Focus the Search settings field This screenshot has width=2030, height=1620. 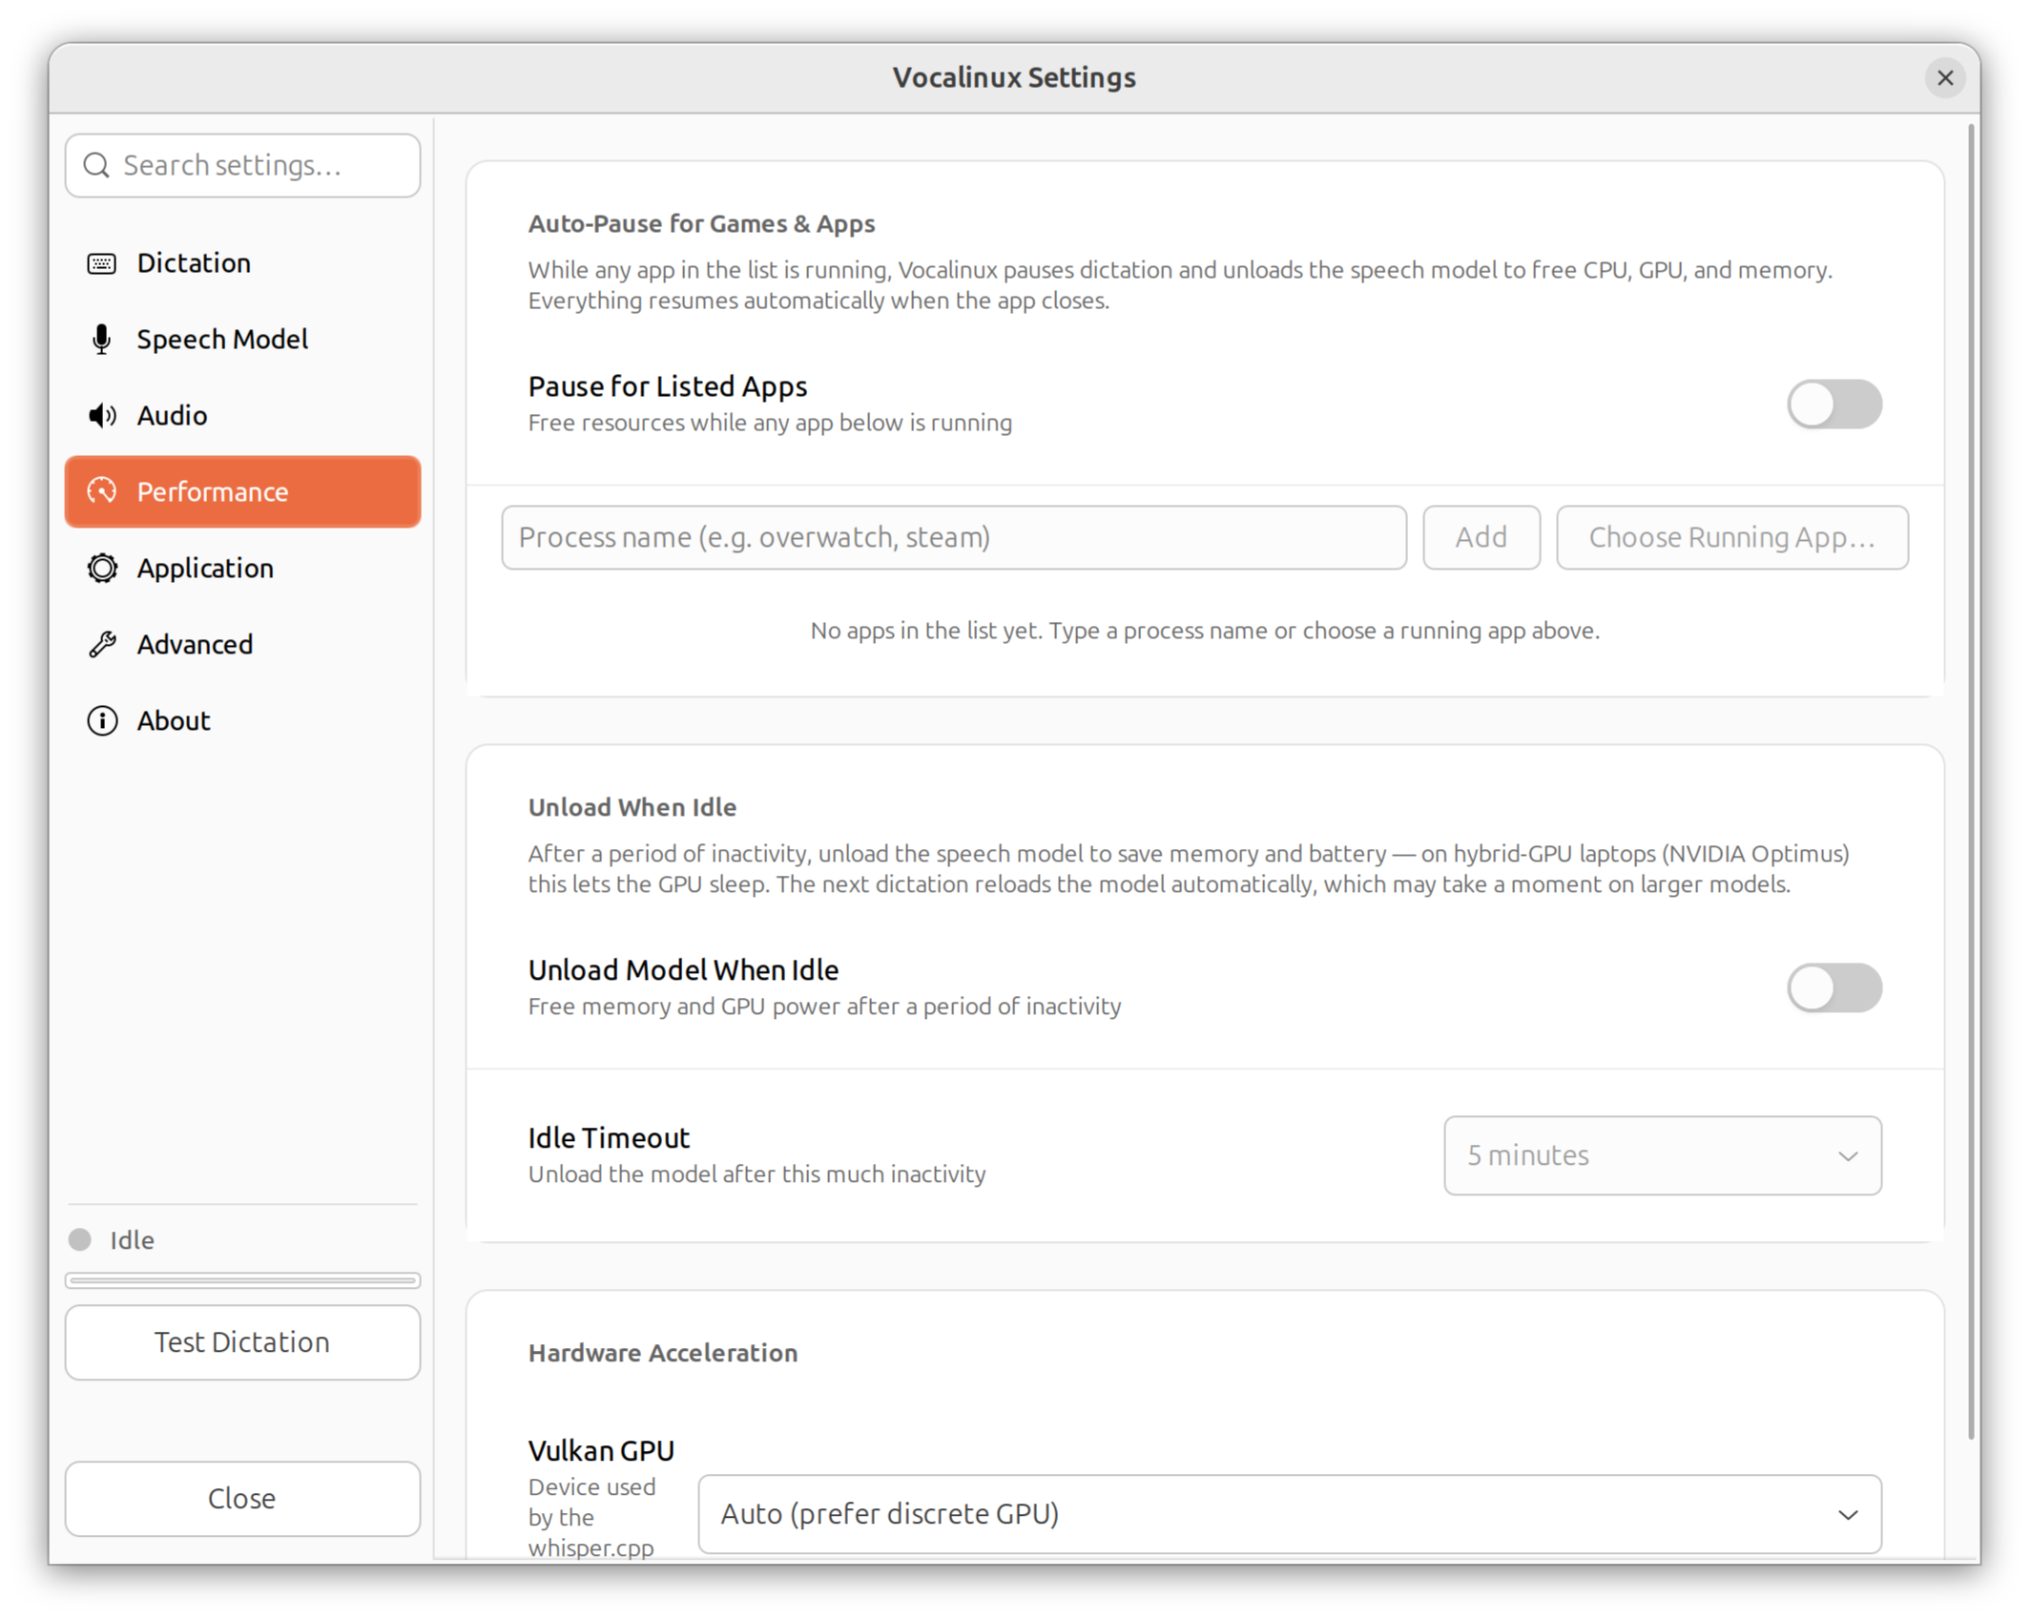(242, 166)
